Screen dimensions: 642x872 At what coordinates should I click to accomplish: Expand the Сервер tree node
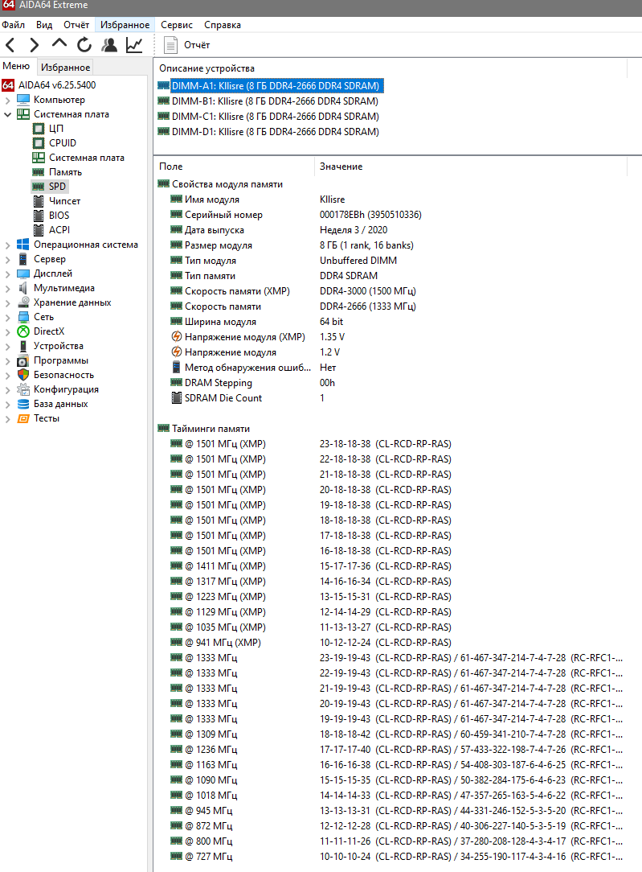7,260
